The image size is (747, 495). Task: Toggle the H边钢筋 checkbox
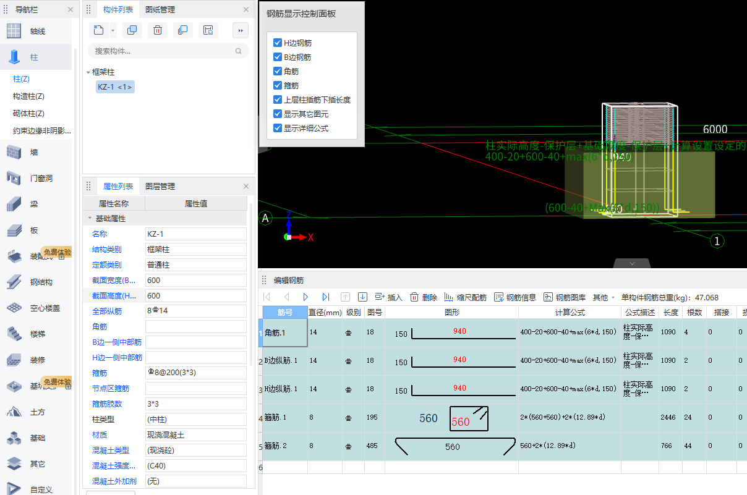[278, 43]
